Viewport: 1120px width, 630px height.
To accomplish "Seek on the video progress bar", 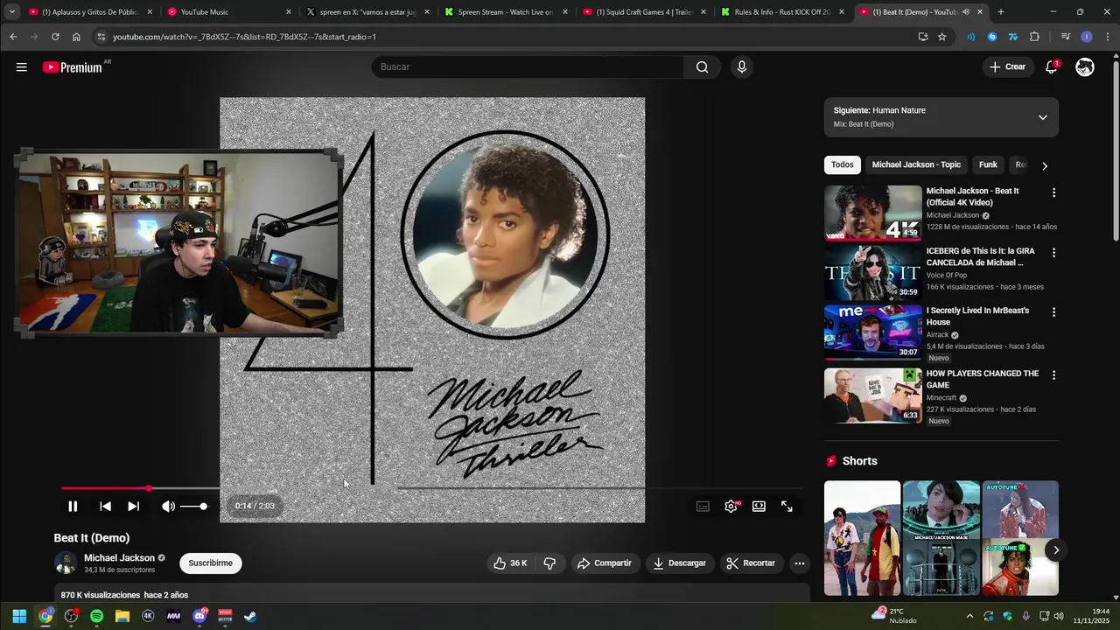I will coord(432,488).
